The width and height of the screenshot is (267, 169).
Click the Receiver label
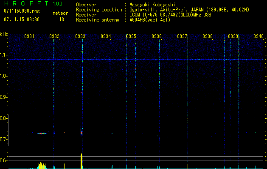point(86,15)
